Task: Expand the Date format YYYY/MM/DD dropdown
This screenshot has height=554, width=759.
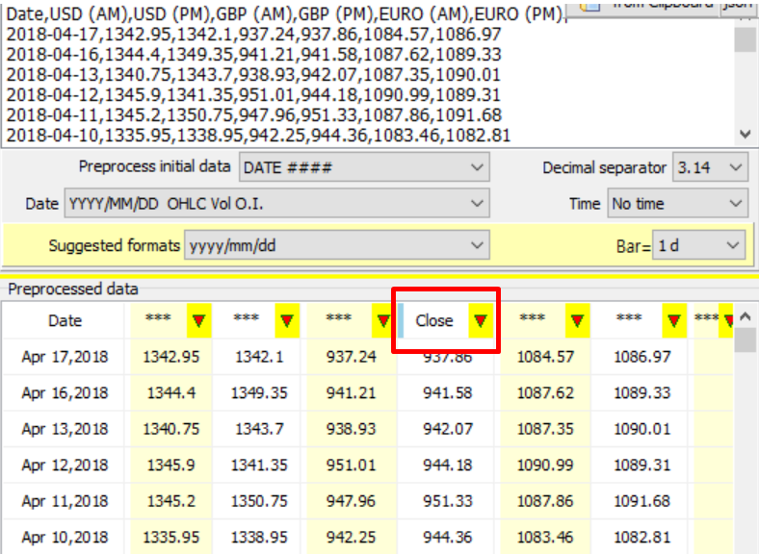Action: pyautogui.click(x=277, y=204)
